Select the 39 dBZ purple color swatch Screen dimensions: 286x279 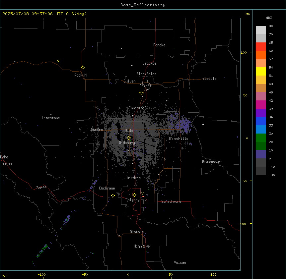(x=261, y=113)
